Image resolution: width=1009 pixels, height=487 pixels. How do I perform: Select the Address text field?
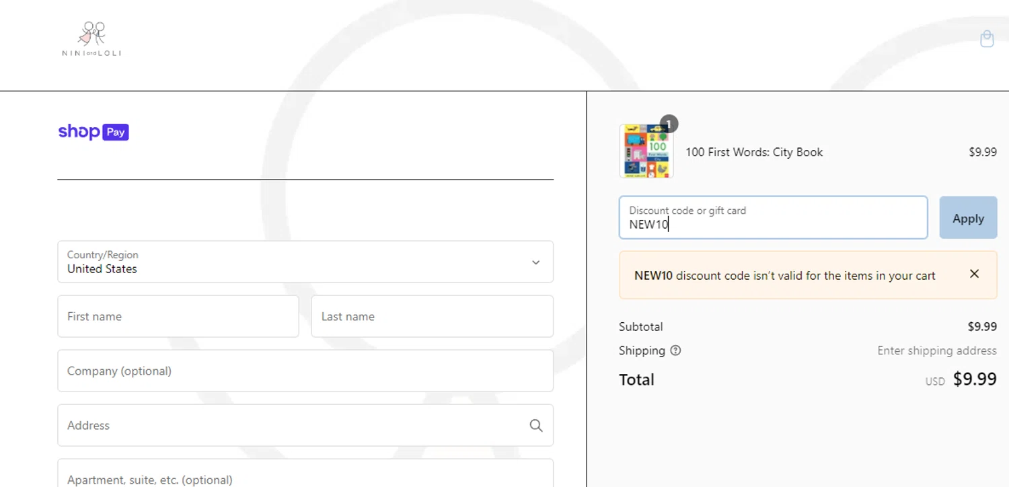[305, 425]
